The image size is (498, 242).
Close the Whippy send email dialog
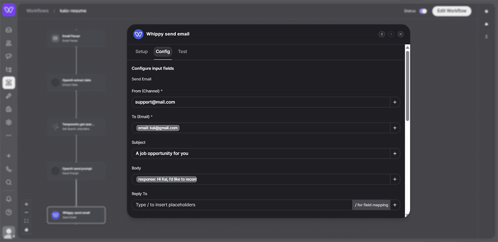pyautogui.click(x=401, y=34)
